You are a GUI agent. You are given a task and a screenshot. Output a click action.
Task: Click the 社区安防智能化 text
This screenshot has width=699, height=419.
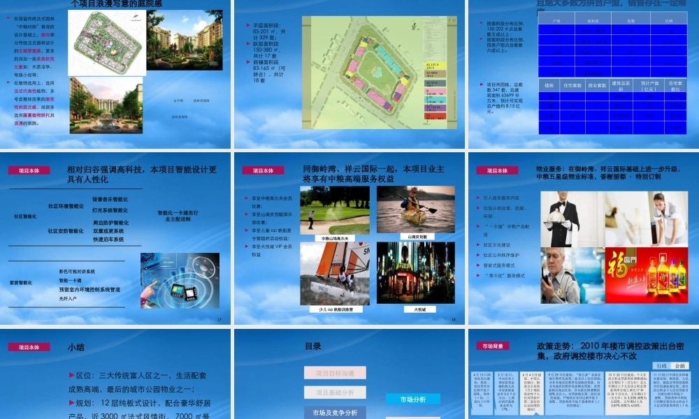66,231
